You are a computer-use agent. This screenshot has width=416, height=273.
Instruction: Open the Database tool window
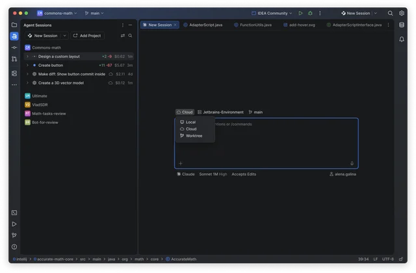[402, 25]
